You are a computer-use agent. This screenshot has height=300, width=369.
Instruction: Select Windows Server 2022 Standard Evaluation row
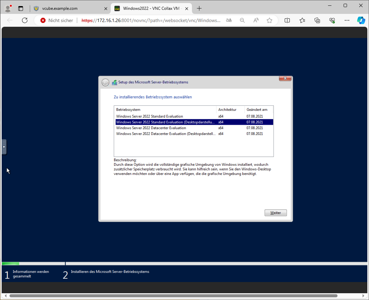pyautogui.click(x=194, y=116)
